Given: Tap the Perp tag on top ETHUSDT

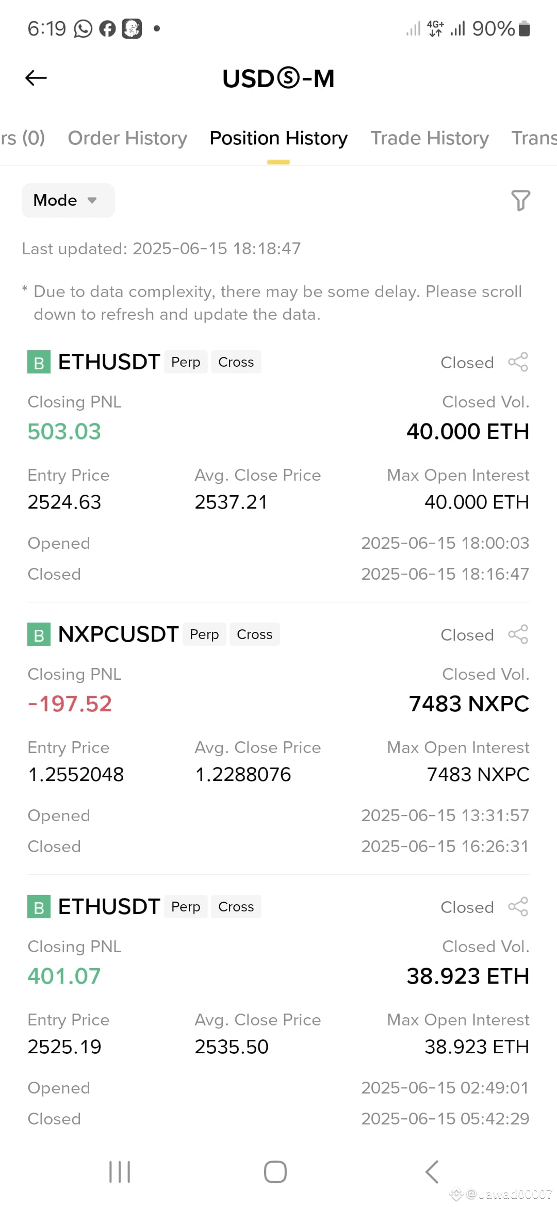Looking at the screenshot, I should (186, 362).
